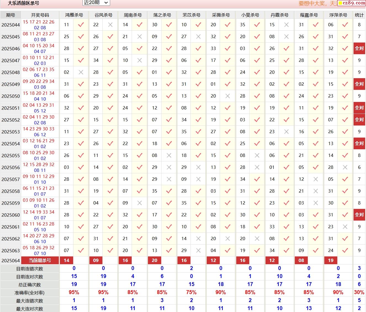The image size is (366, 312).
Task: Click 浮萍's current pick badge 19
Action: tap(331, 260)
